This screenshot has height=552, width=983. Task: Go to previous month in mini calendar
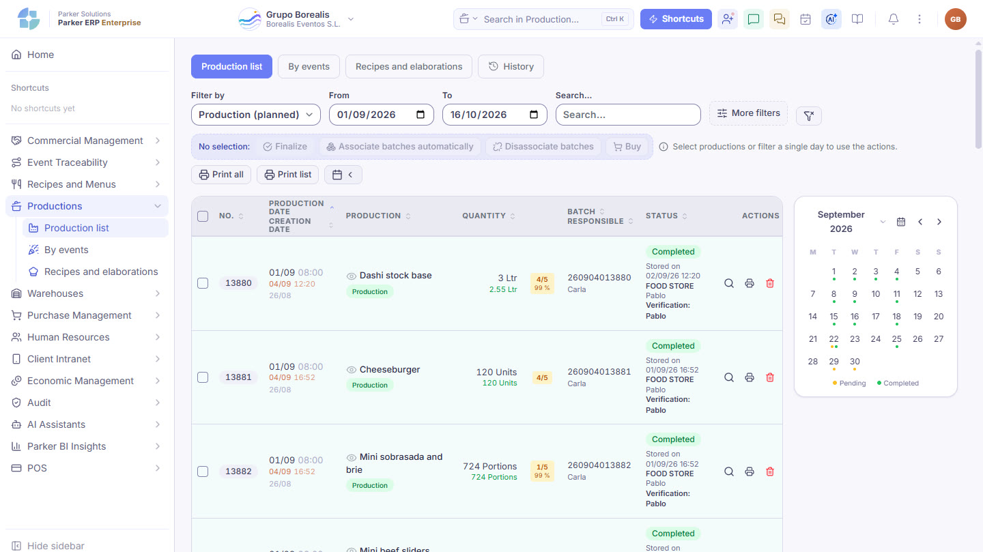920,222
